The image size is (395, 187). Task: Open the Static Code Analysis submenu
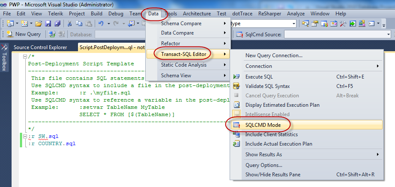(188, 65)
